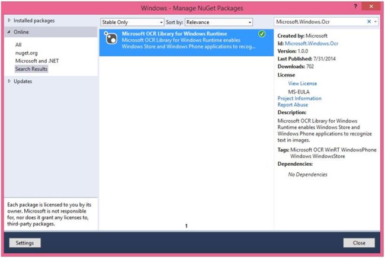The image size is (385, 258).
Task: Click the Microsoft.Windows.Ocr Id link
Action: point(312,43)
